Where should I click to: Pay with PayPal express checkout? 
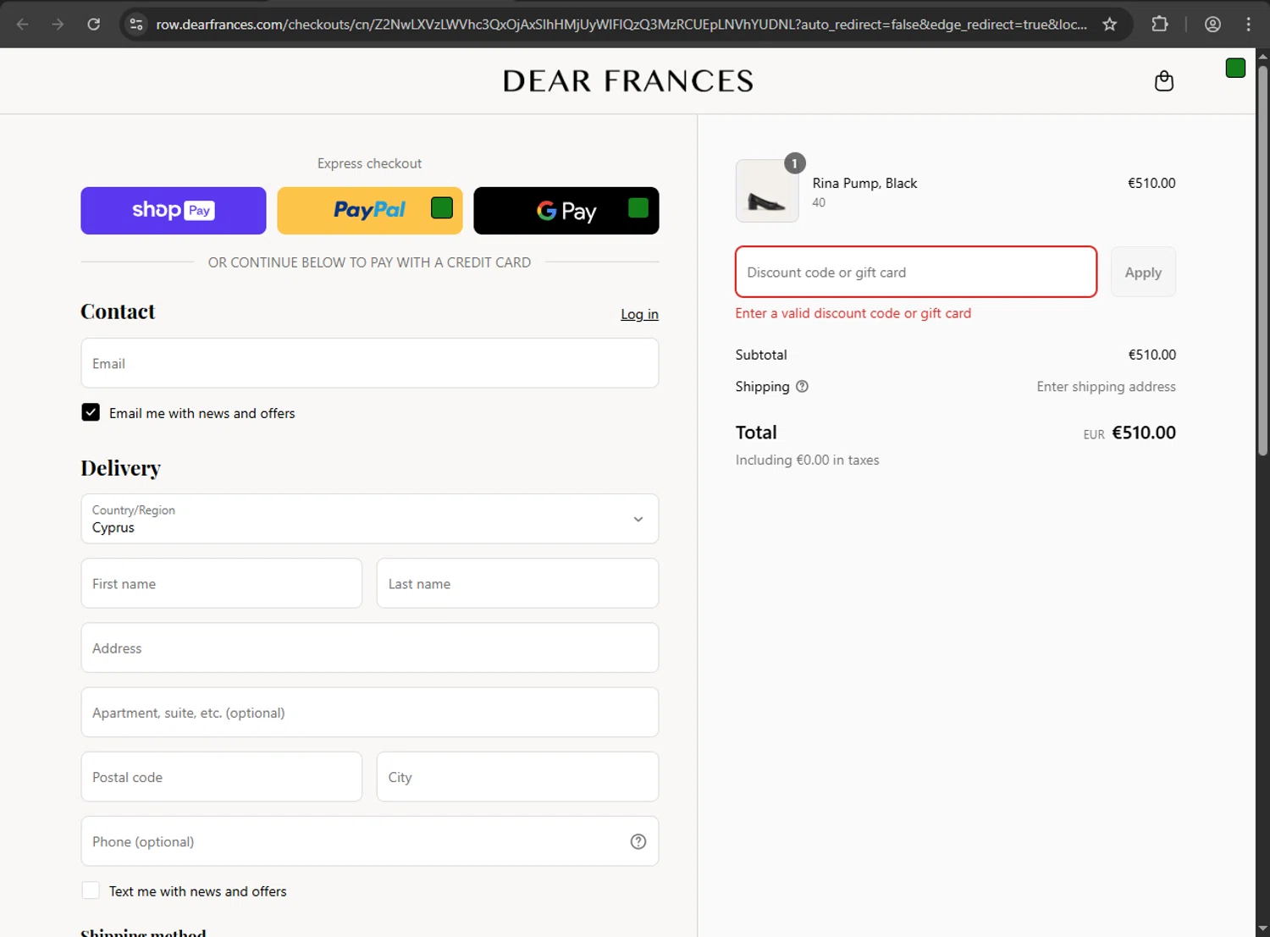point(370,211)
